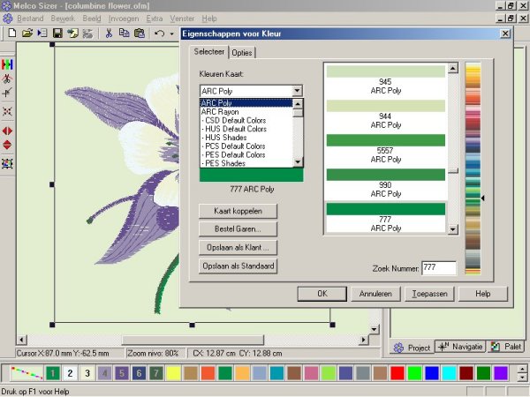The height and width of the screenshot is (397, 530).
Task: Click the Toepassen button
Action: coord(429,294)
